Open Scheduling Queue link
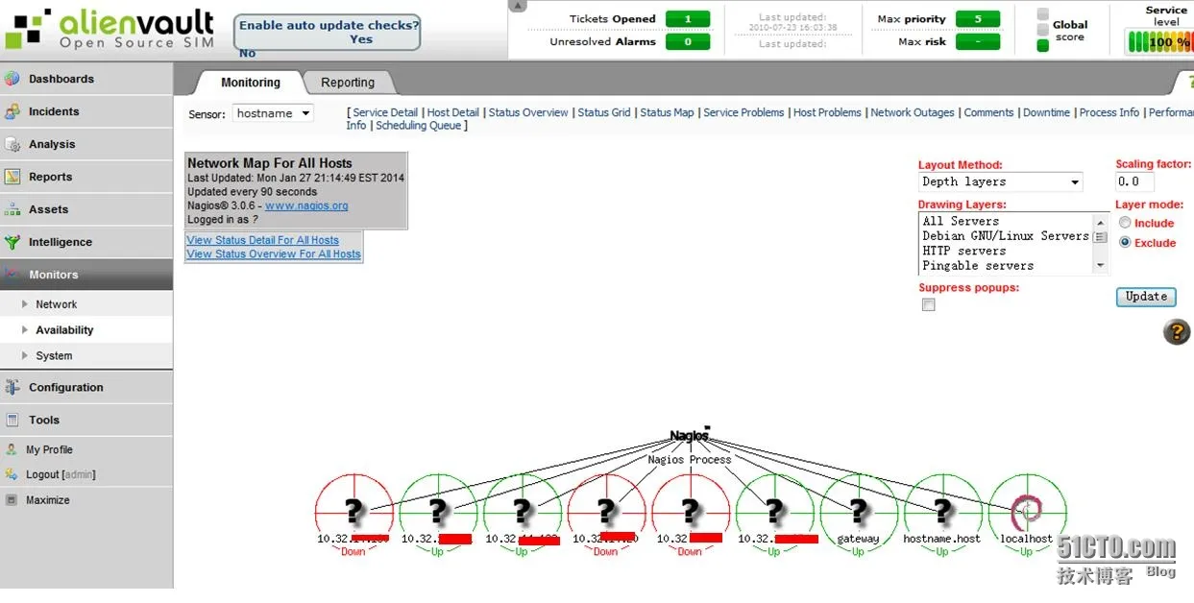This screenshot has height=603, width=1194. 418,126
